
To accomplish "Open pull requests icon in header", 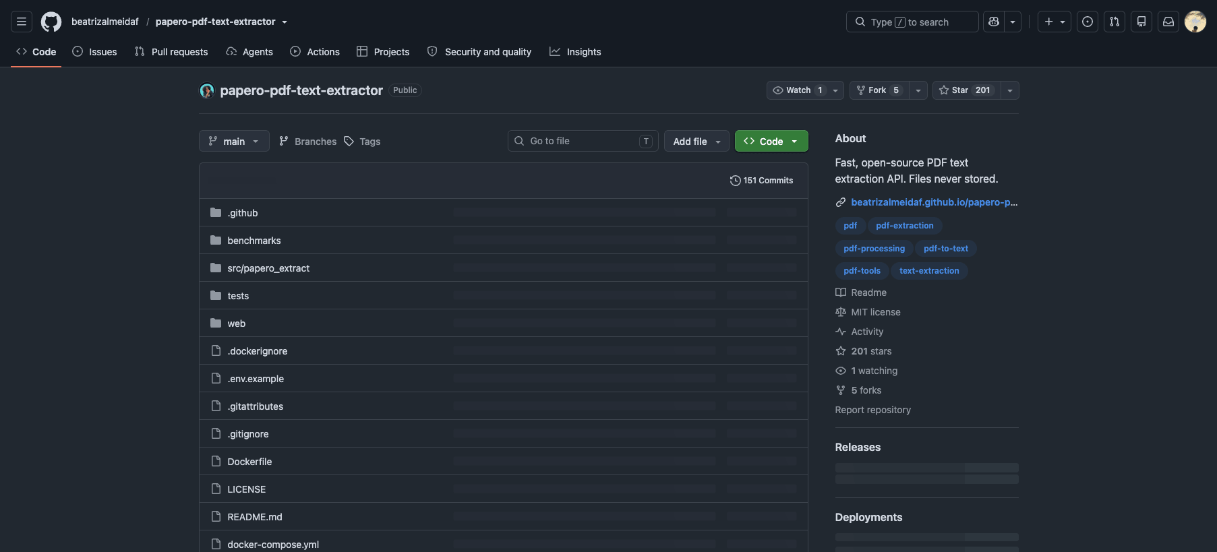I will [x=1115, y=22].
